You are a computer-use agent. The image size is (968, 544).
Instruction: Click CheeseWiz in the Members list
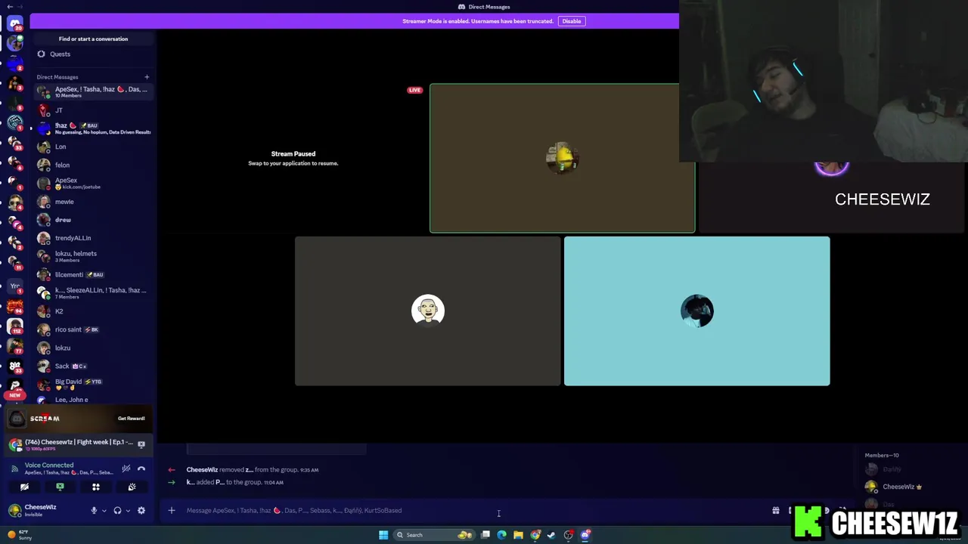[898, 487]
